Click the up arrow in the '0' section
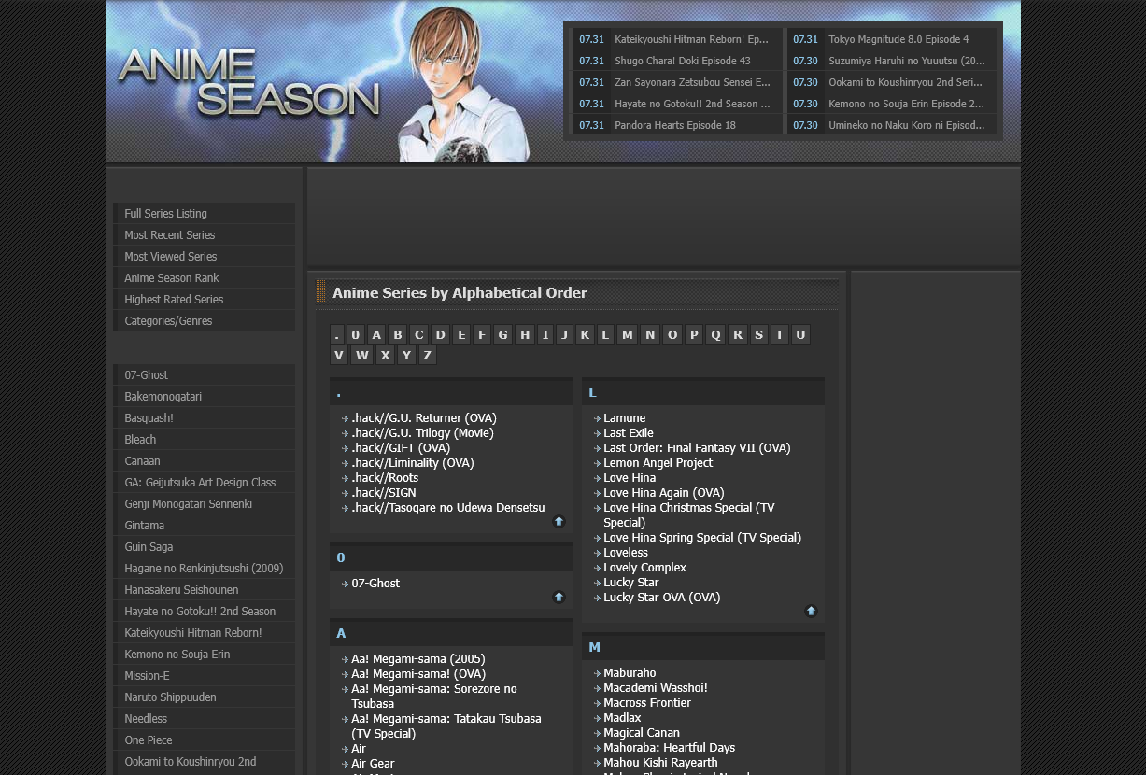The height and width of the screenshot is (775, 1146). 559,597
